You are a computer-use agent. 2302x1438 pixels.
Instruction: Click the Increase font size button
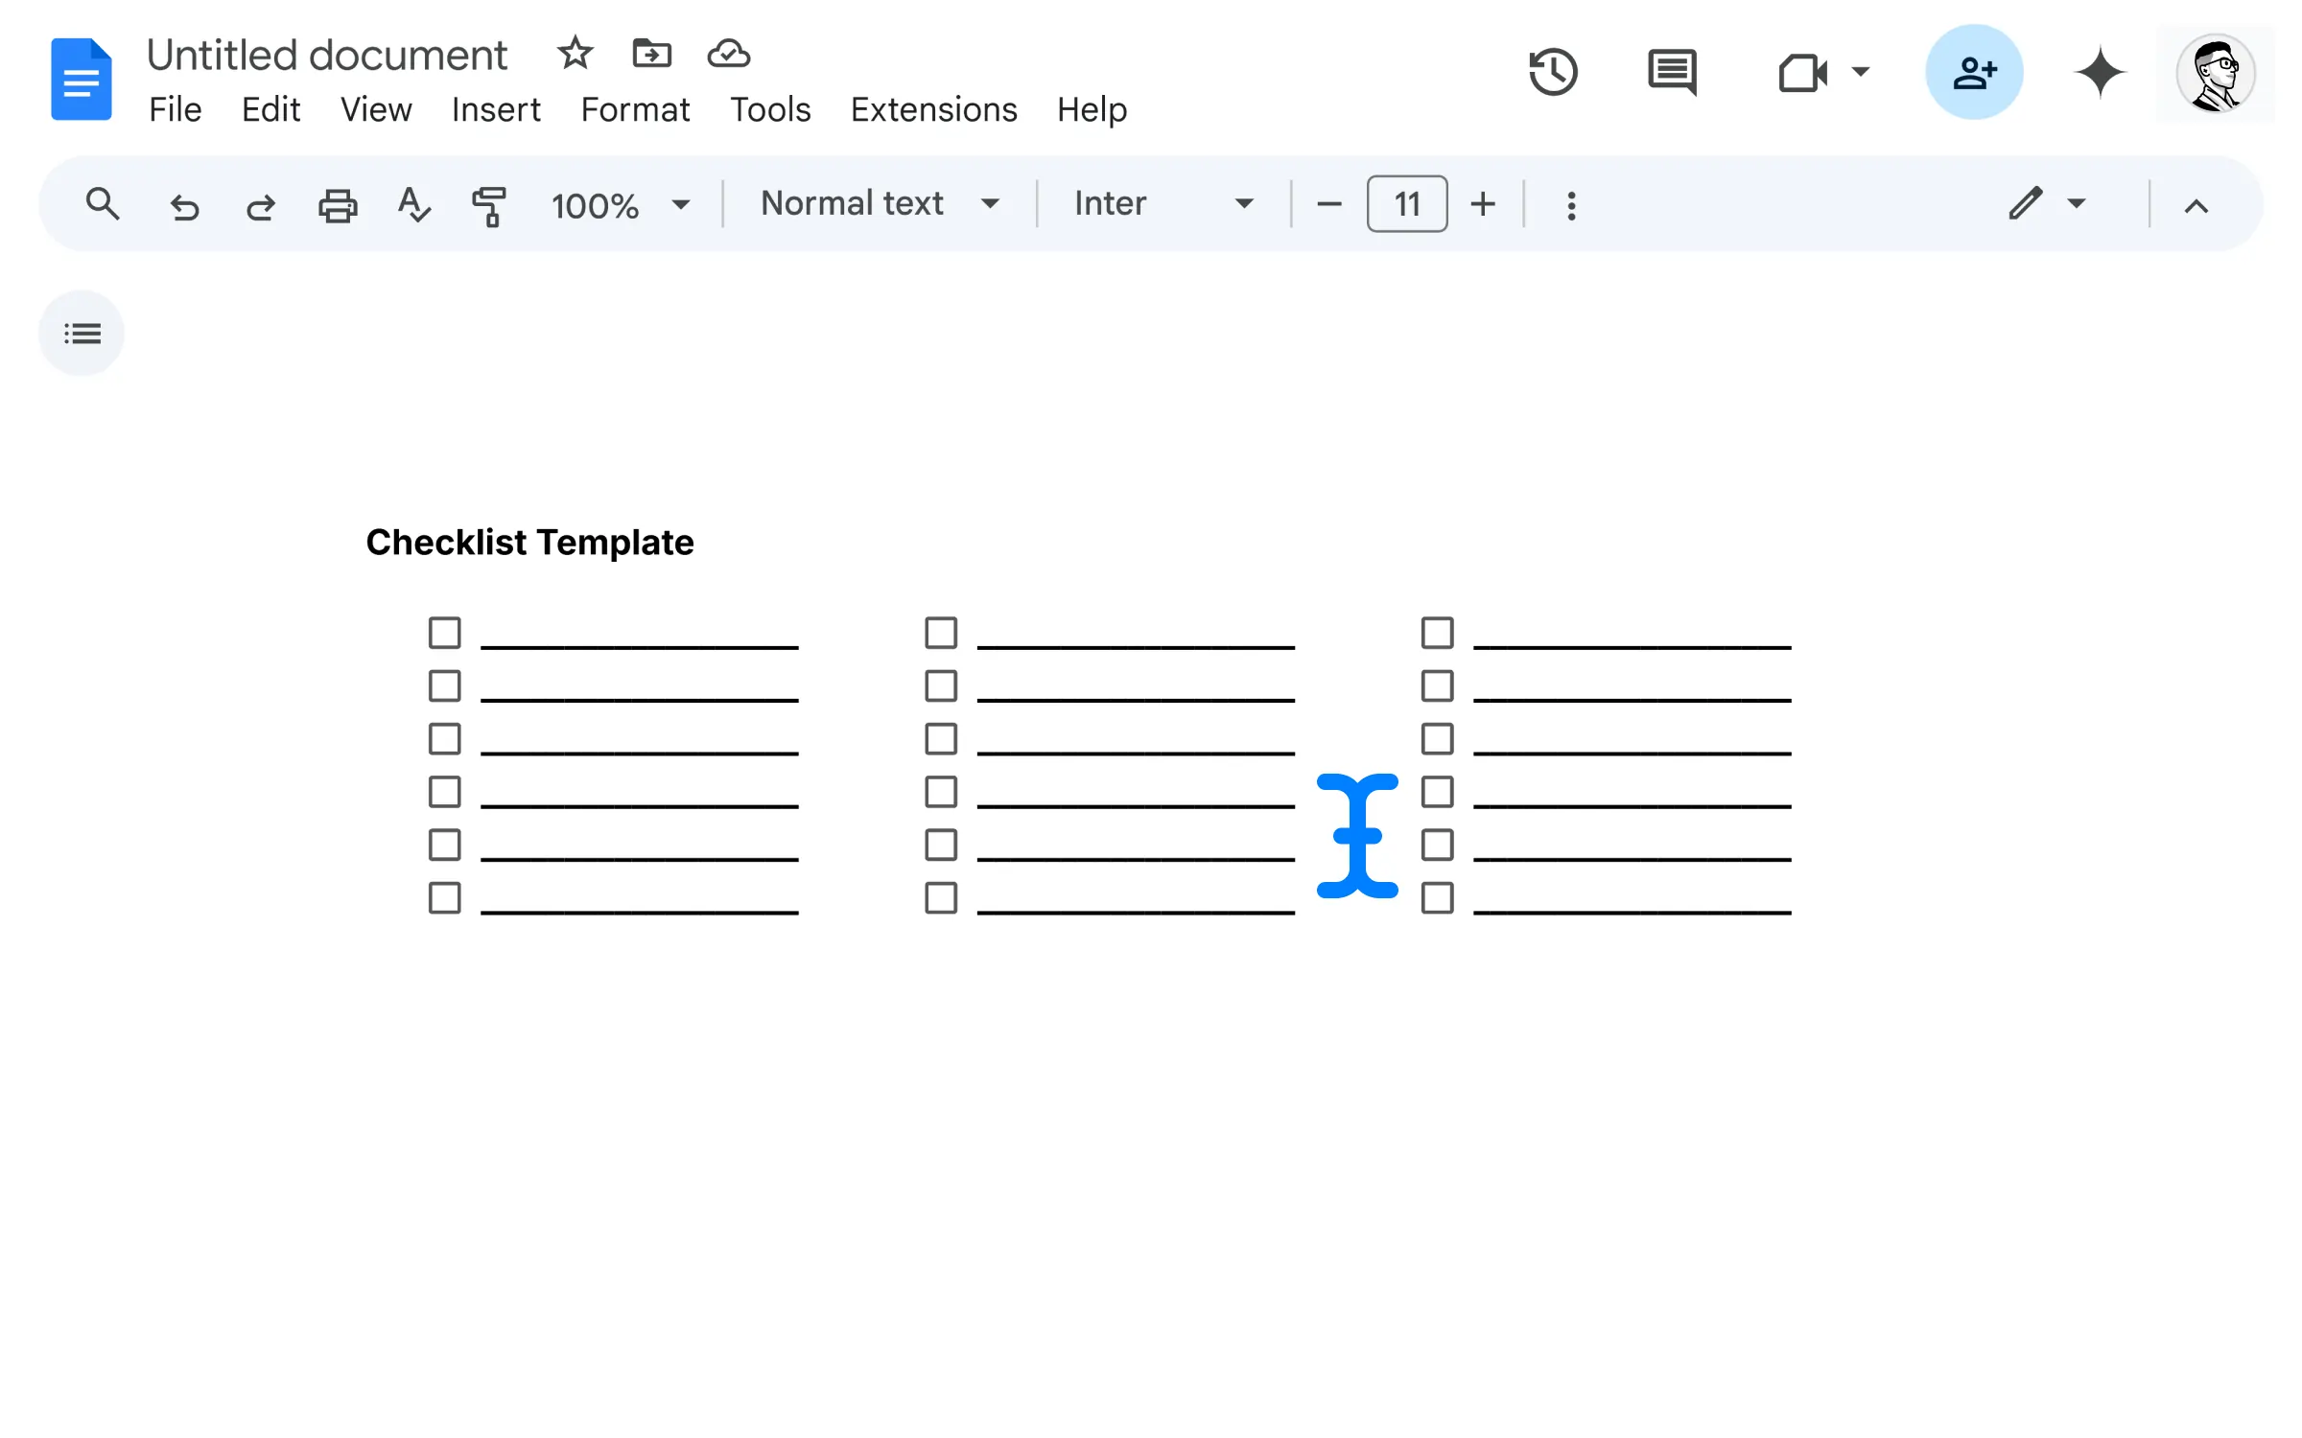[1483, 204]
